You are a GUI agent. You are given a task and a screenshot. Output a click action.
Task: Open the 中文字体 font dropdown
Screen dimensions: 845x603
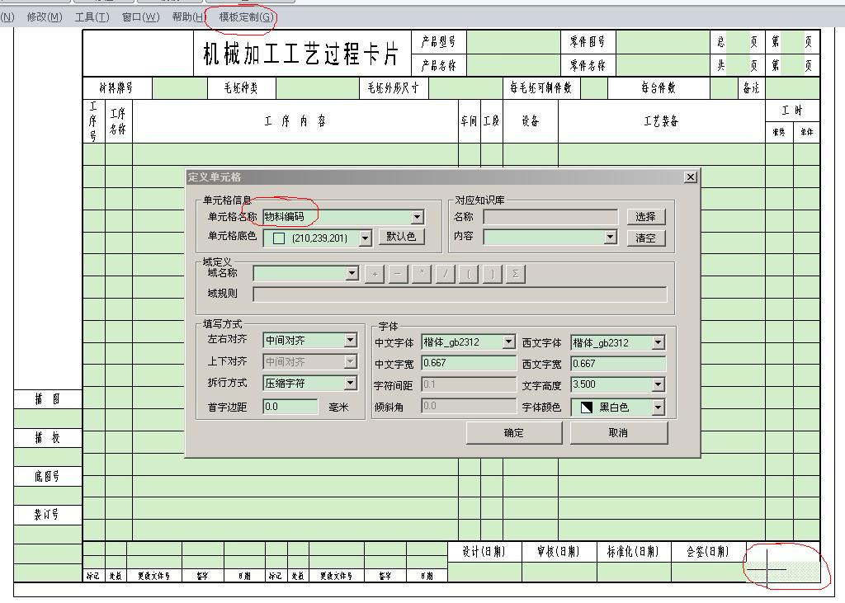[x=510, y=342]
